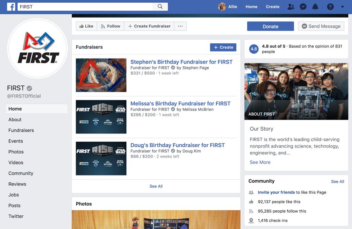Viewport: 352px width, 229px height.
Task: Click See All under Fundraisers list
Action: [x=156, y=186]
